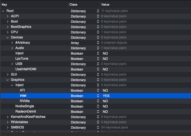The height and width of the screenshot is (136, 191).
Task: Collapse the Root dictionary node
Action: click(3, 11)
